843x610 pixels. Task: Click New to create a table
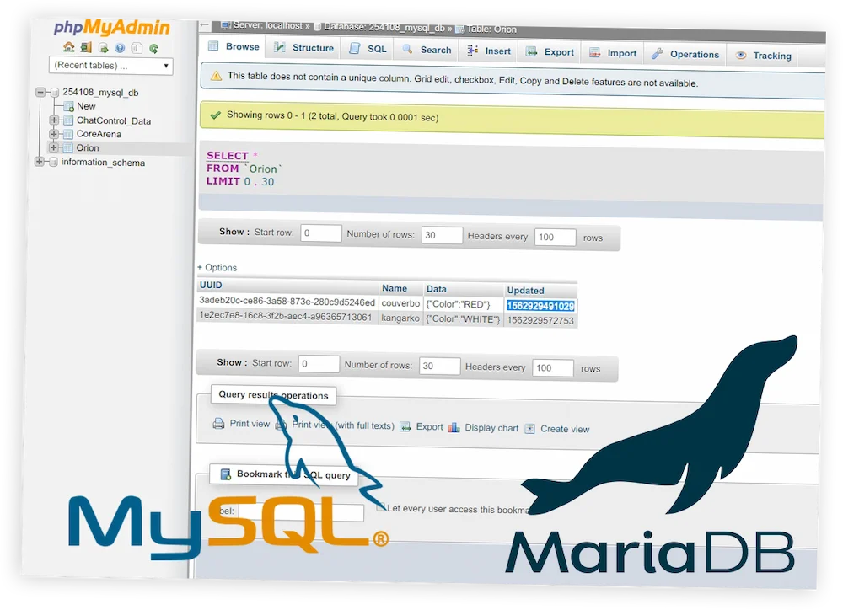coord(86,106)
